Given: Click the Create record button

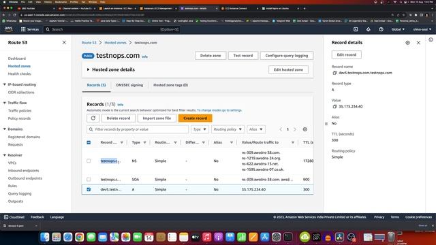Looking at the screenshot, I should 196,118.
